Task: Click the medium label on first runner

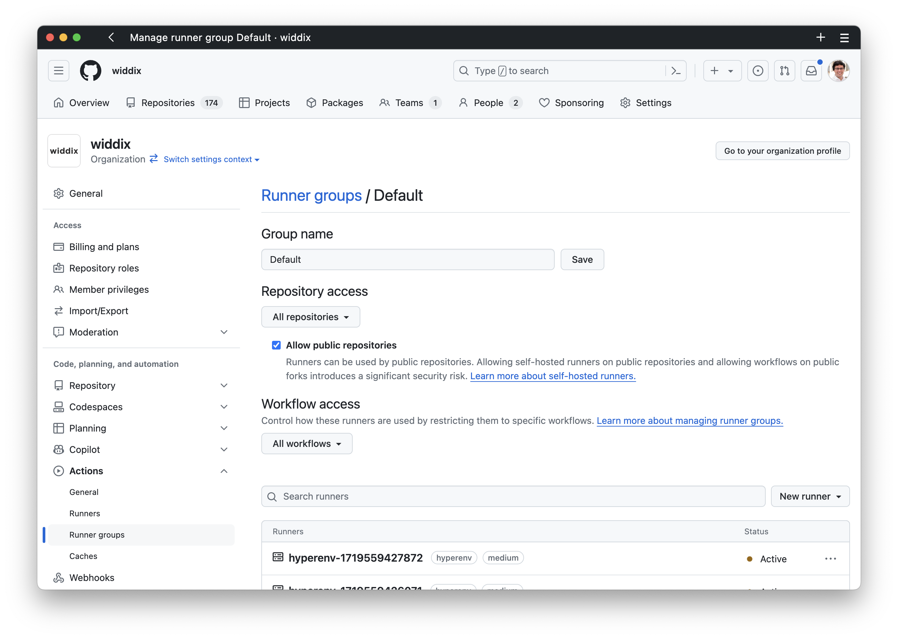Action: [503, 558]
